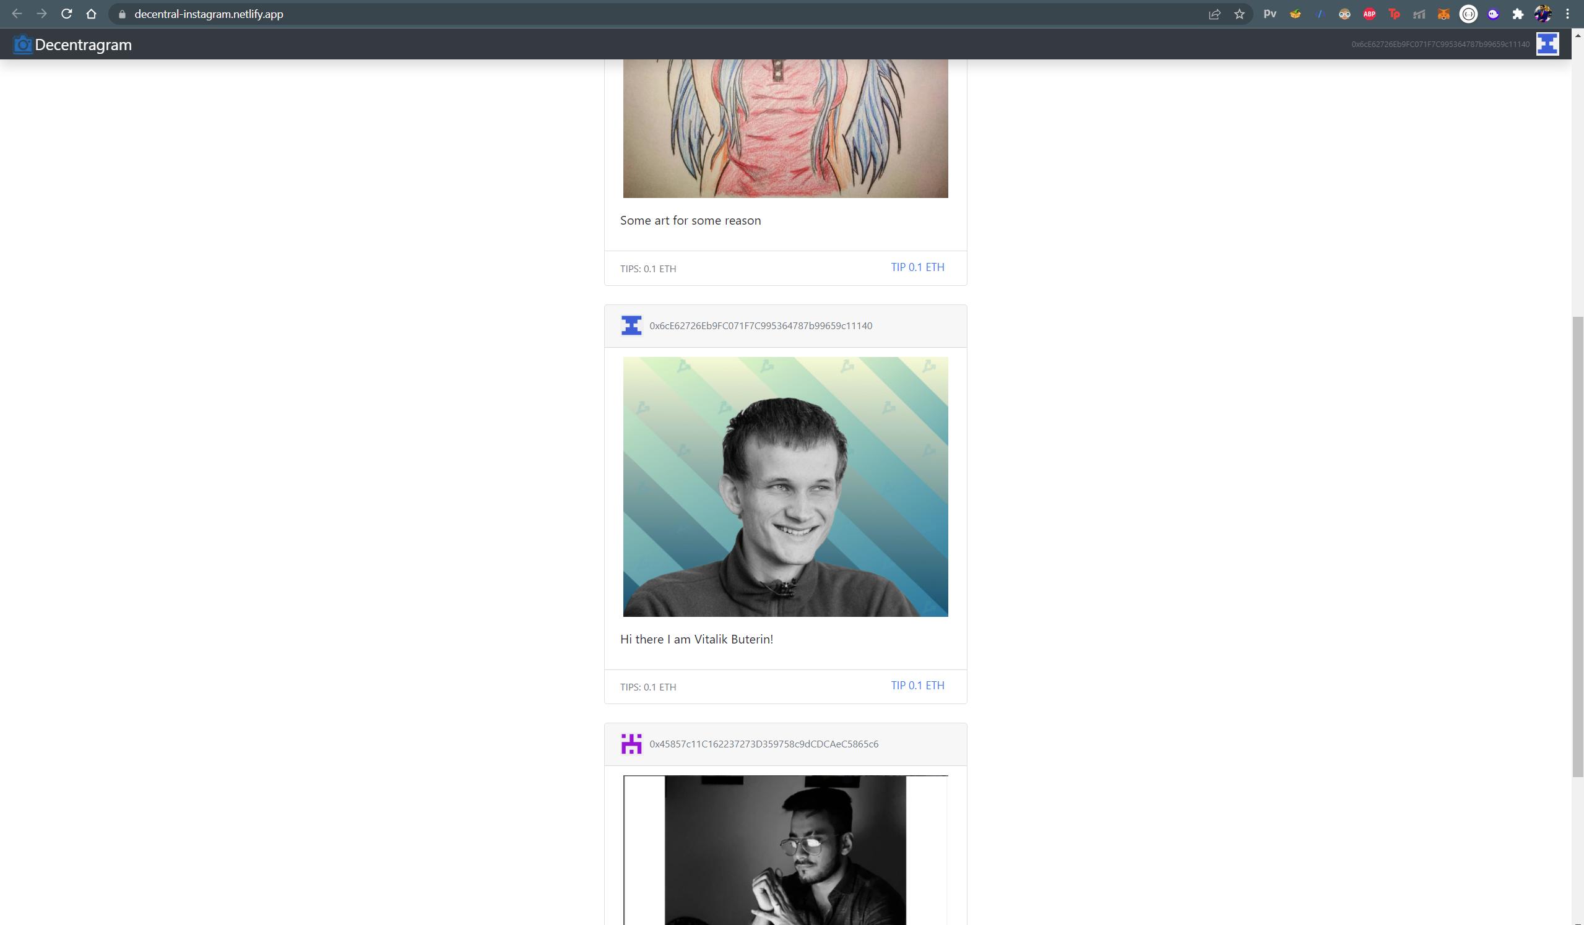This screenshot has width=1584, height=925.
Task: Select the address bar URL
Action: [207, 13]
